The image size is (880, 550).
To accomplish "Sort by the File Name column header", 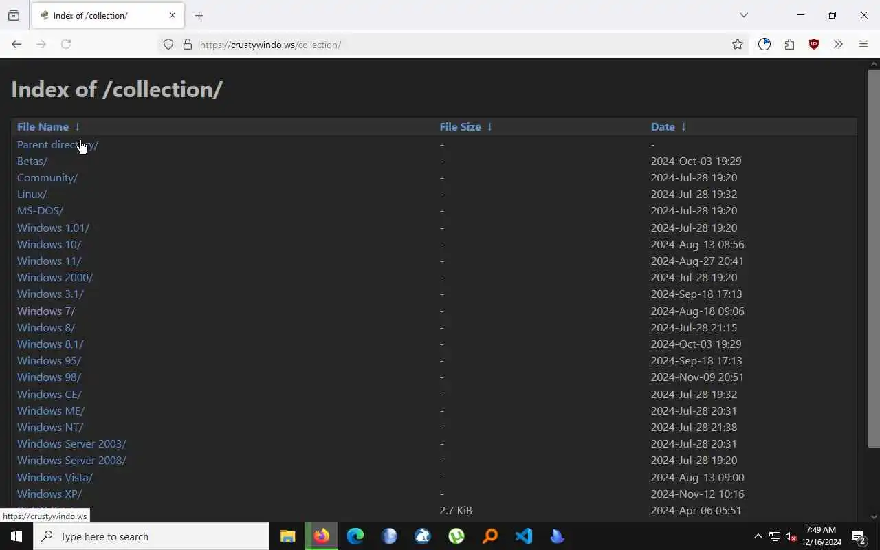I will 43,126.
